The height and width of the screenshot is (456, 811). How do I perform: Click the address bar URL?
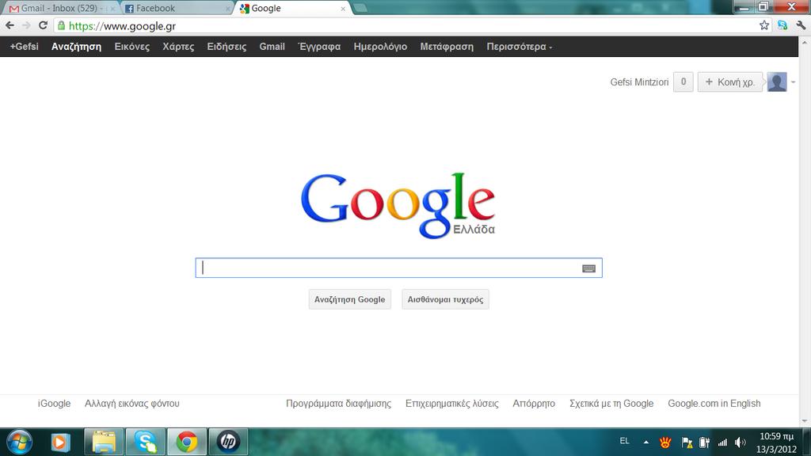pyautogui.click(x=122, y=26)
